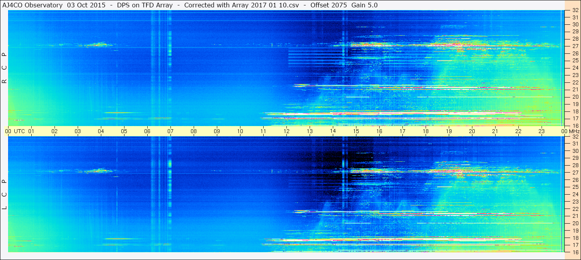581x260 pixels.
Task: Click the 21 MHz tick on RCP frequency scale
Action: (x=575, y=89)
